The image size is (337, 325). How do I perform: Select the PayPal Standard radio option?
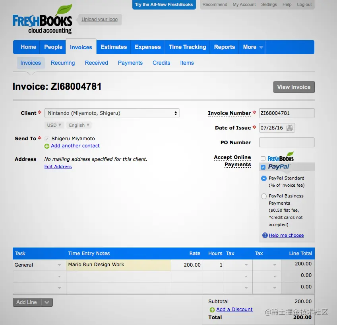pos(264,178)
